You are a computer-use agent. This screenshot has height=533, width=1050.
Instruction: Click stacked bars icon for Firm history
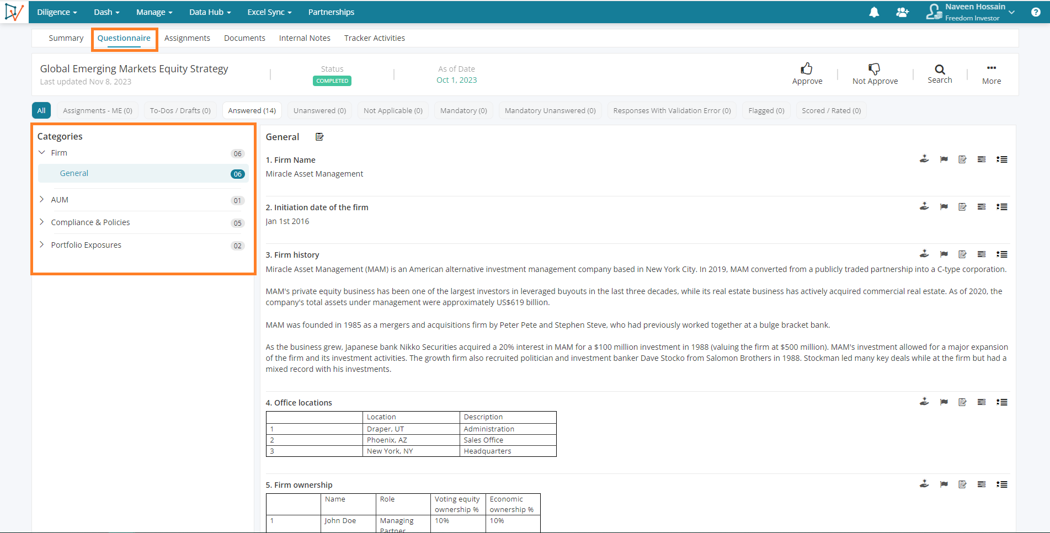[982, 254]
